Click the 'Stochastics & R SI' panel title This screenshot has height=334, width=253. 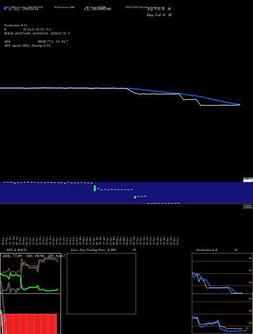click(x=217, y=250)
